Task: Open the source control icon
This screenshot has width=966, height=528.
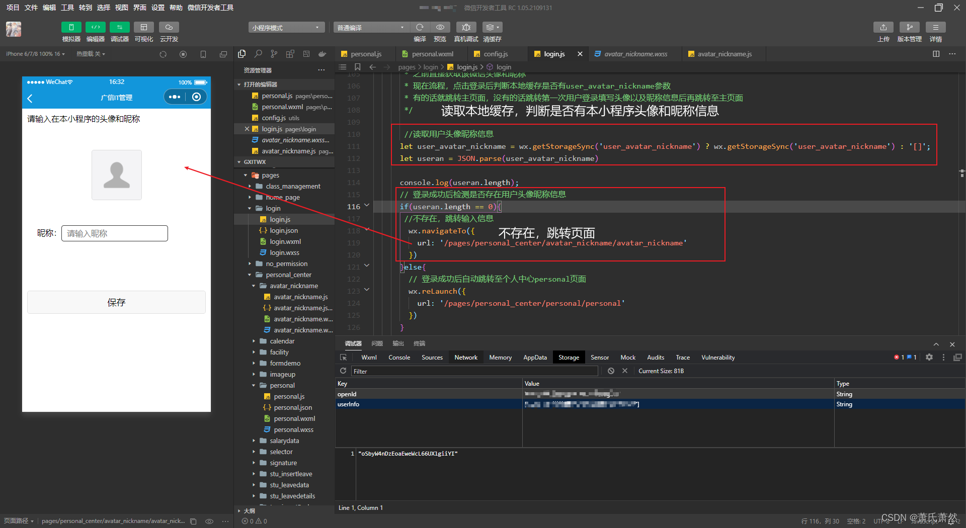Action: click(274, 54)
